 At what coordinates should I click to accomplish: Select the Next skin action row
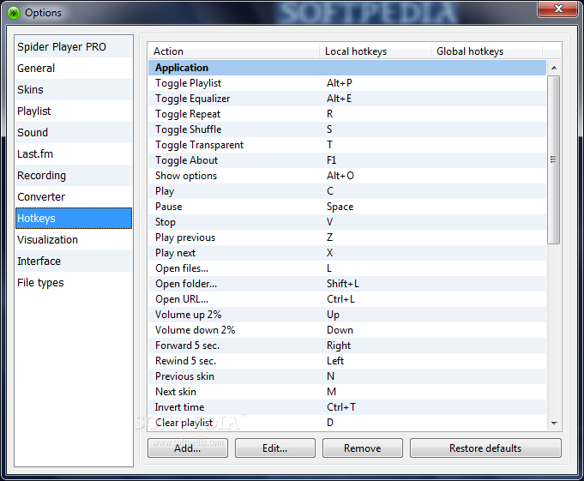[x=347, y=392]
